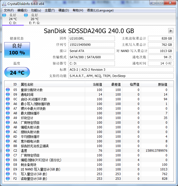This screenshot has width=178, height=186.
Task: Open the 编辑(E) menu
Action: coord(22,10)
